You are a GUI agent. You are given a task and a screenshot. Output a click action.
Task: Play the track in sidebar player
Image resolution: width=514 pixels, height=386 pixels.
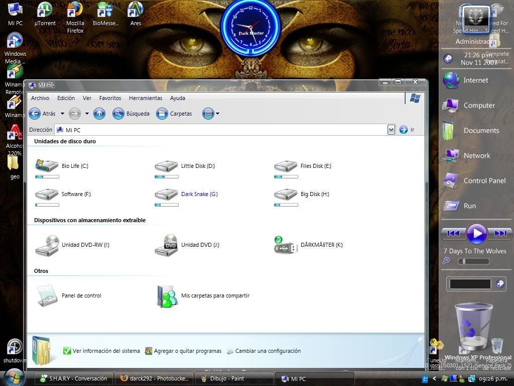476,234
